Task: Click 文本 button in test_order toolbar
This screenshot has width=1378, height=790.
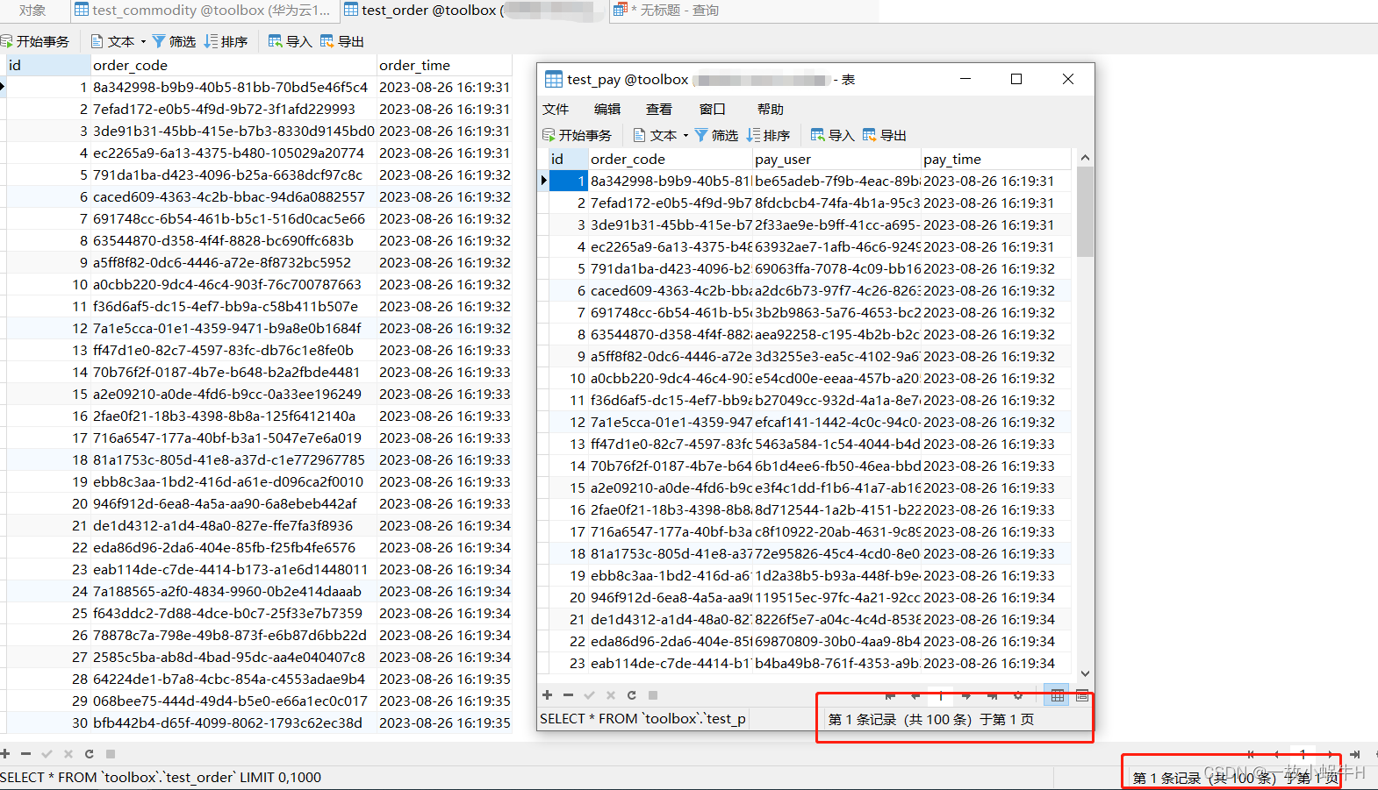Action: coord(113,41)
